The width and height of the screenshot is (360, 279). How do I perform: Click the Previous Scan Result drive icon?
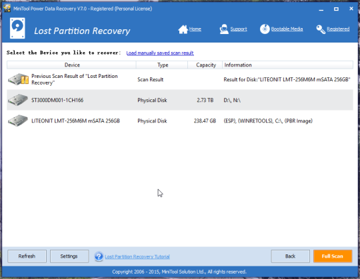pos(18,79)
